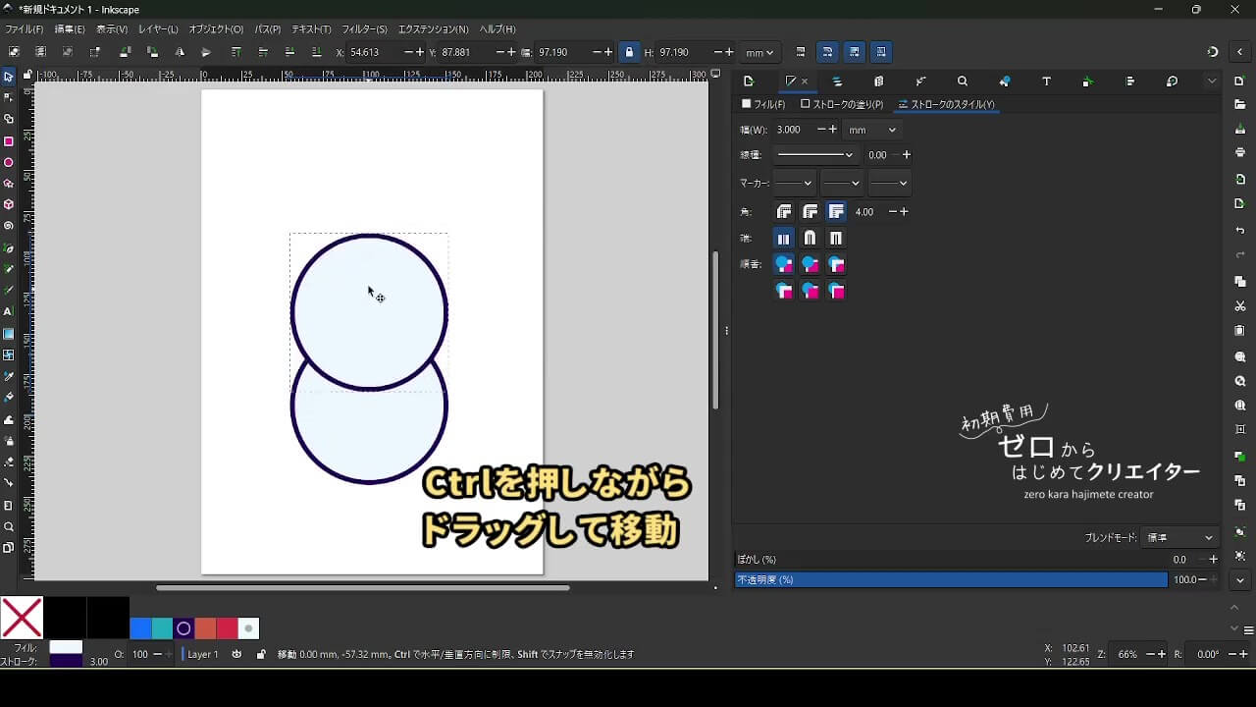
Task: Click the Undo arrow icon
Action: [1240, 230]
